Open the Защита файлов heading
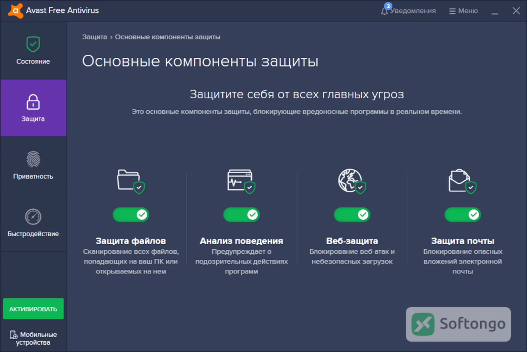 (131, 241)
